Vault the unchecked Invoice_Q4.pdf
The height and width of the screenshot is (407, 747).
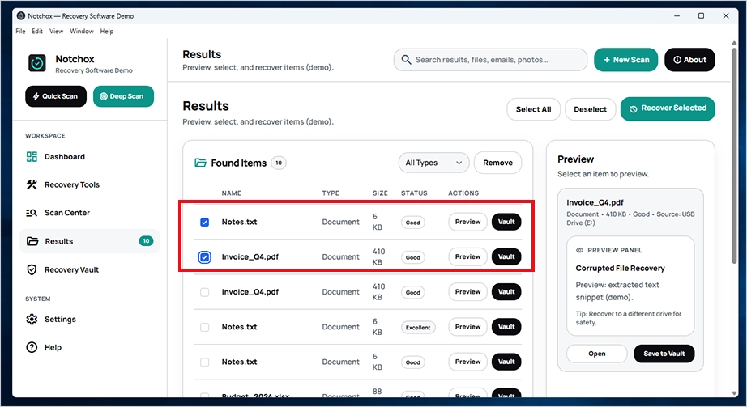coord(506,292)
